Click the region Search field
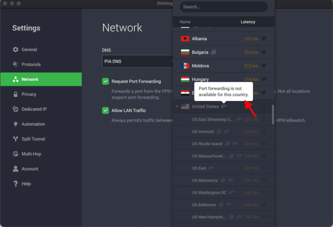This screenshot has width=333, height=227. coord(224,7)
